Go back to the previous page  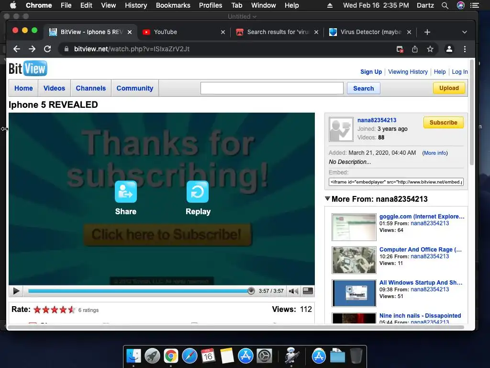[x=17, y=49]
